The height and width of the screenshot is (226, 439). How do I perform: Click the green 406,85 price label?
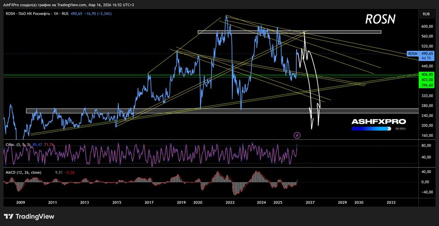(426, 74)
